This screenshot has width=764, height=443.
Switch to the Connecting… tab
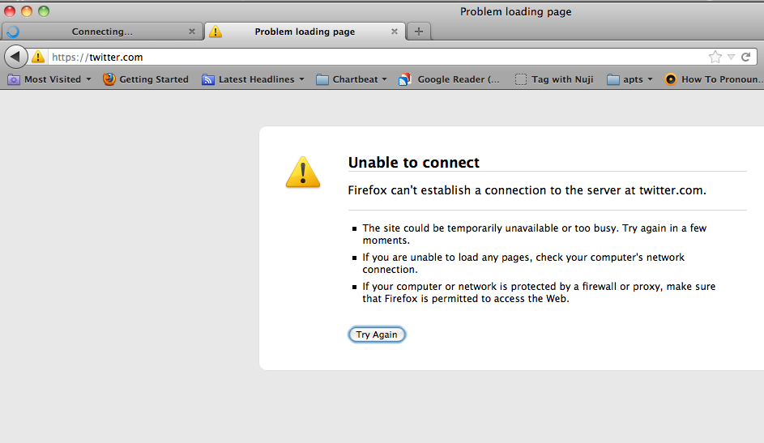(102, 32)
